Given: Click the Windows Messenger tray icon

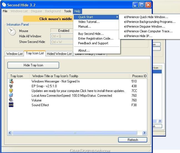Looking at the screenshot, I should 11,81.
